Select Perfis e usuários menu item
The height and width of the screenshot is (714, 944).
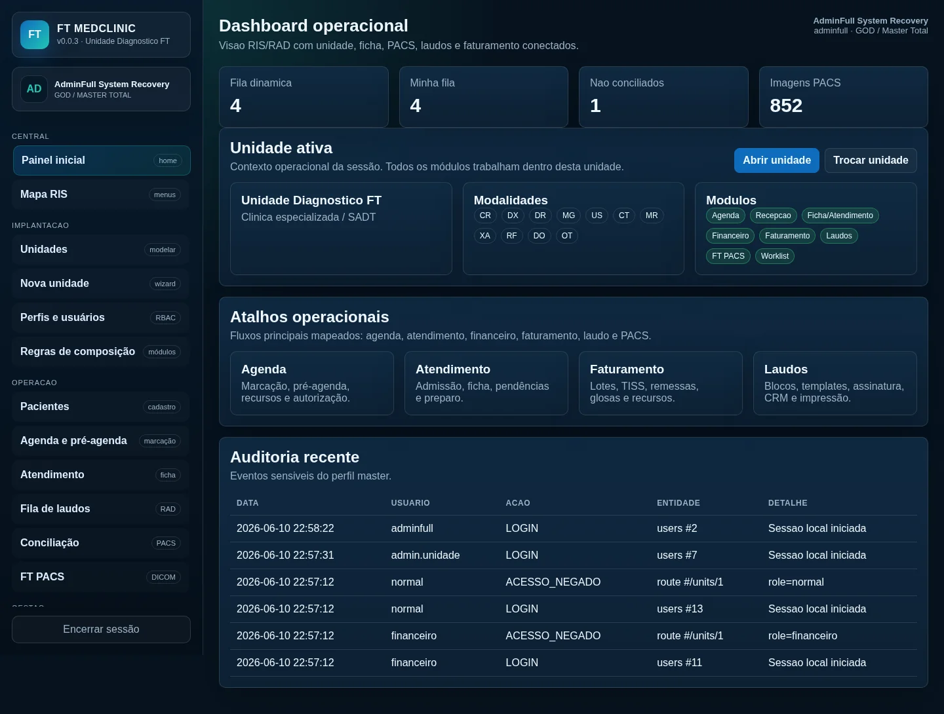pos(101,318)
